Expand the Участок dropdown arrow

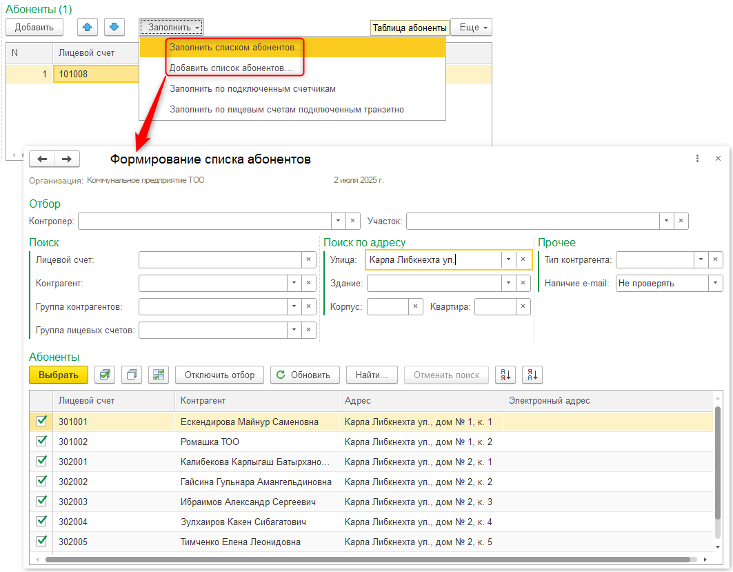click(x=666, y=221)
